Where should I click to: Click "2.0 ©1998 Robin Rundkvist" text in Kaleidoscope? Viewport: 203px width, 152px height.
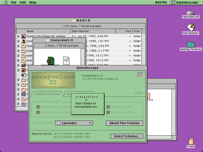click(x=100, y=79)
